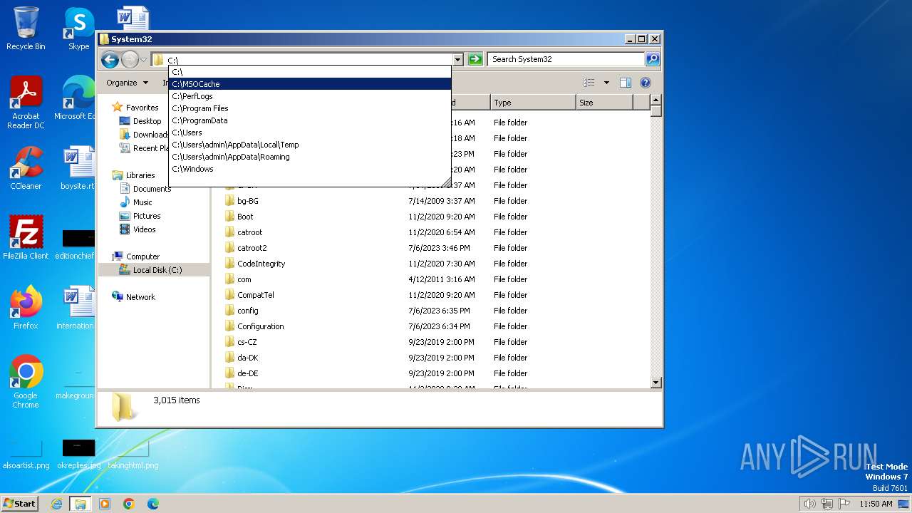Select C:\Users\admin\AppData\Roaming suggestion
Screen dimensions: 912x513
point(310,157)
